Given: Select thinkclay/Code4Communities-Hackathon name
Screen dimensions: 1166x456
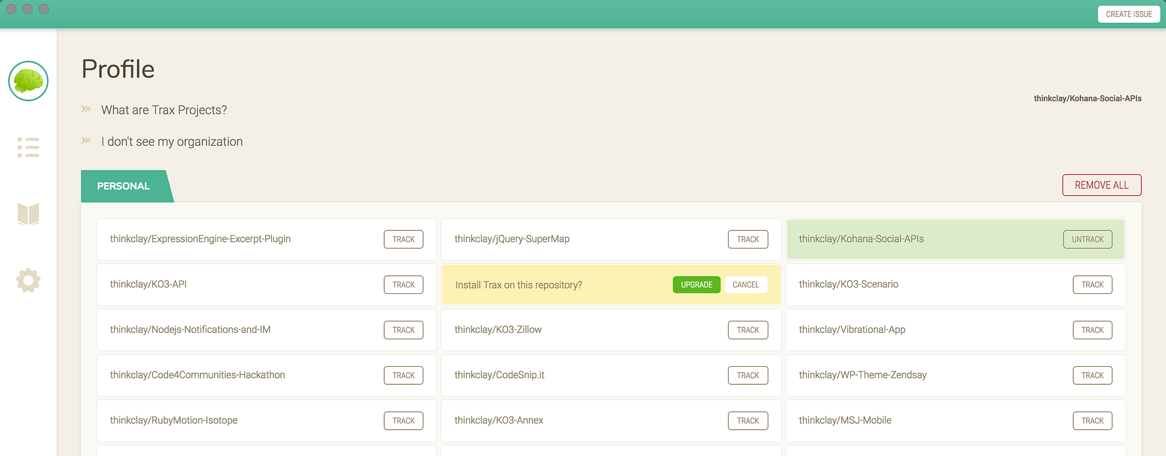Looking at the screenshot, I should [197, 376].
